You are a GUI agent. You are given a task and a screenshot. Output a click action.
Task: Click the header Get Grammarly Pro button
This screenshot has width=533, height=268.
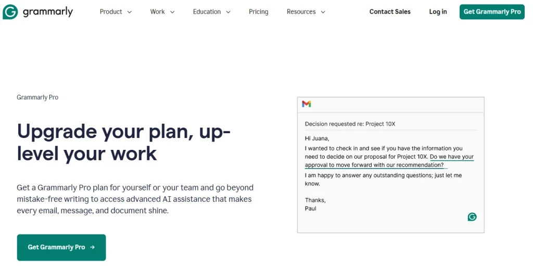[x=492, y=12]
